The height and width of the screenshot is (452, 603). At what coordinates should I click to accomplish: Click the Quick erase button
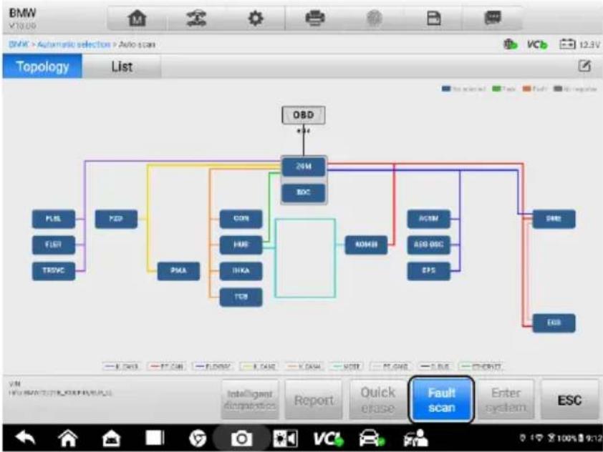pyautogui.click(x=377, y=400)
